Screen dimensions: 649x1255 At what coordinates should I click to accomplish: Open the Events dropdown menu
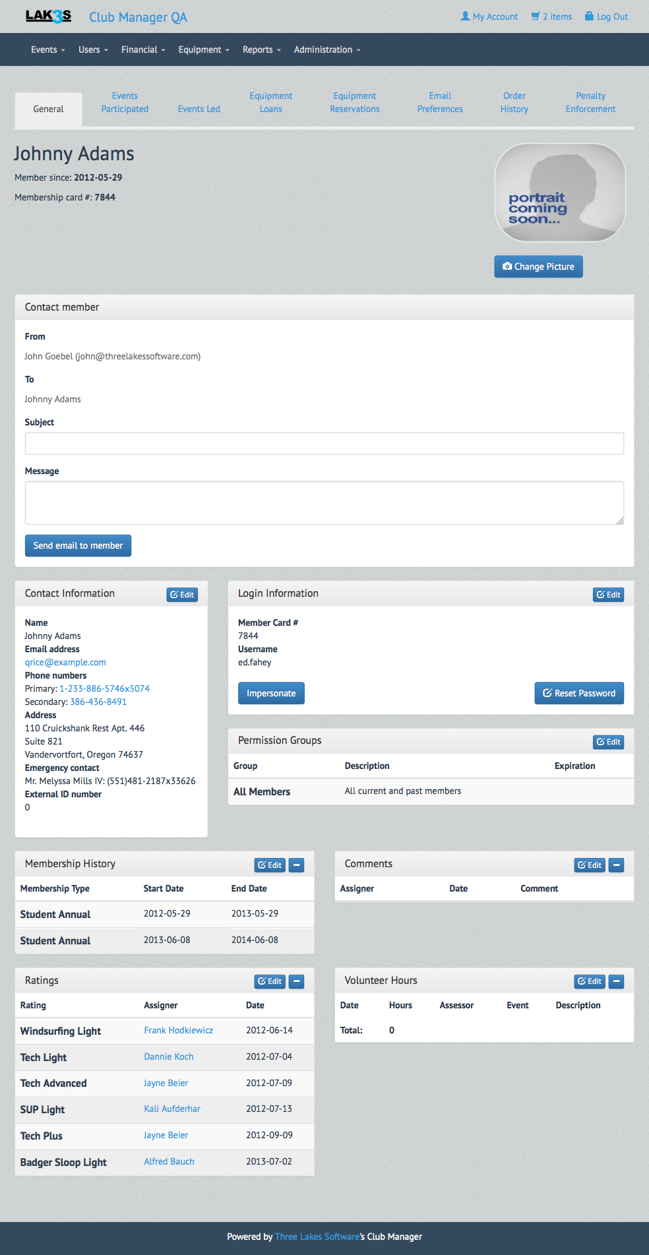pyautogui.click(x=47, y=50)
